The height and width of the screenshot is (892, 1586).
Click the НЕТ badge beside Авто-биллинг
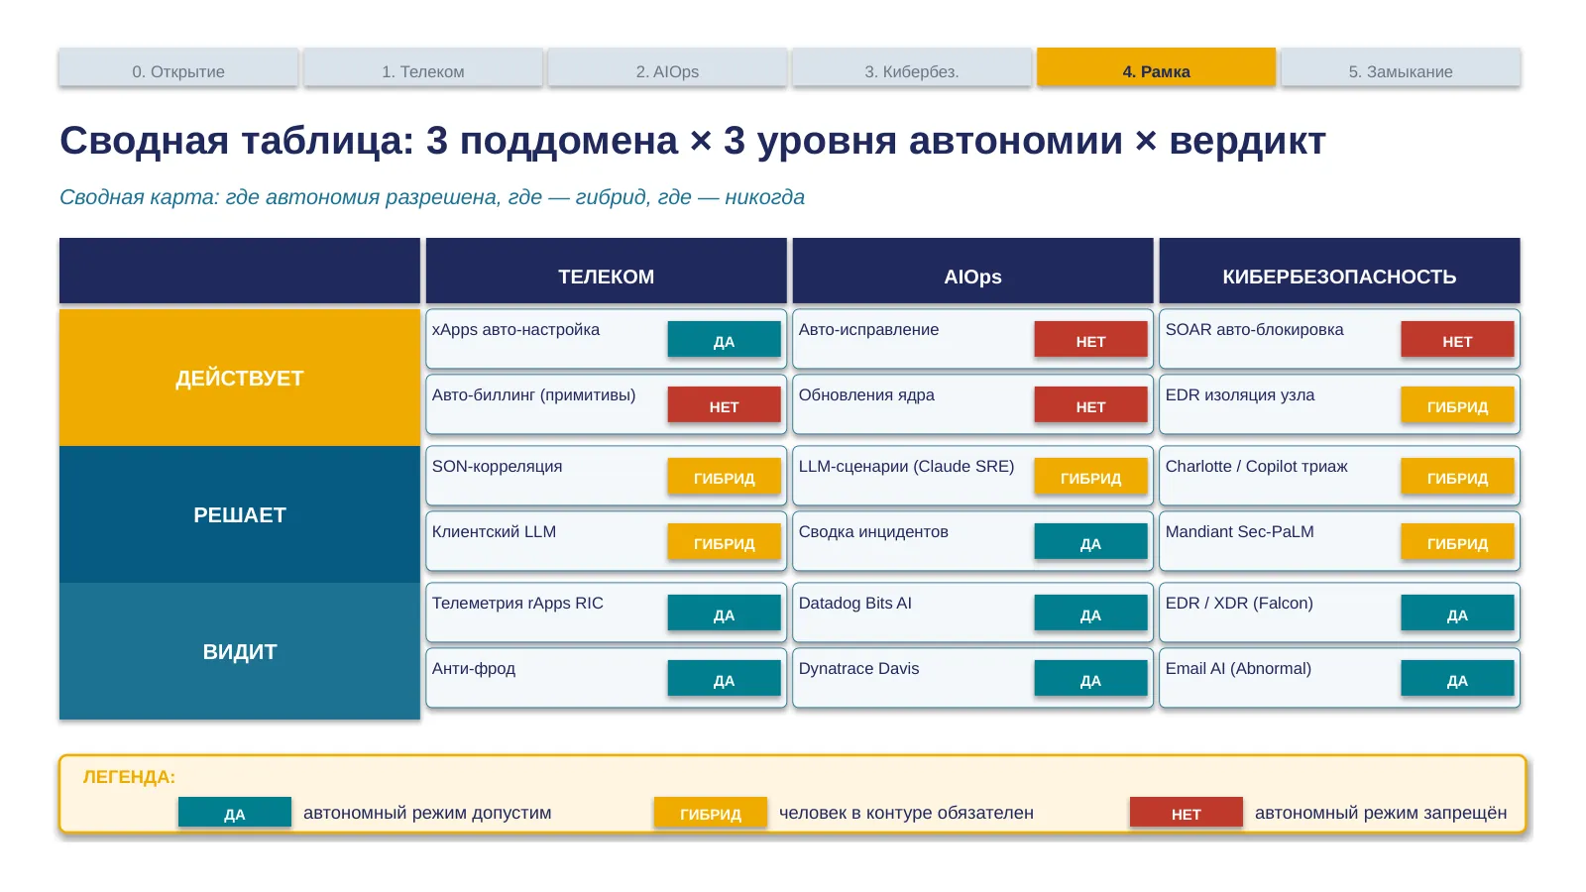click(725, 405)
